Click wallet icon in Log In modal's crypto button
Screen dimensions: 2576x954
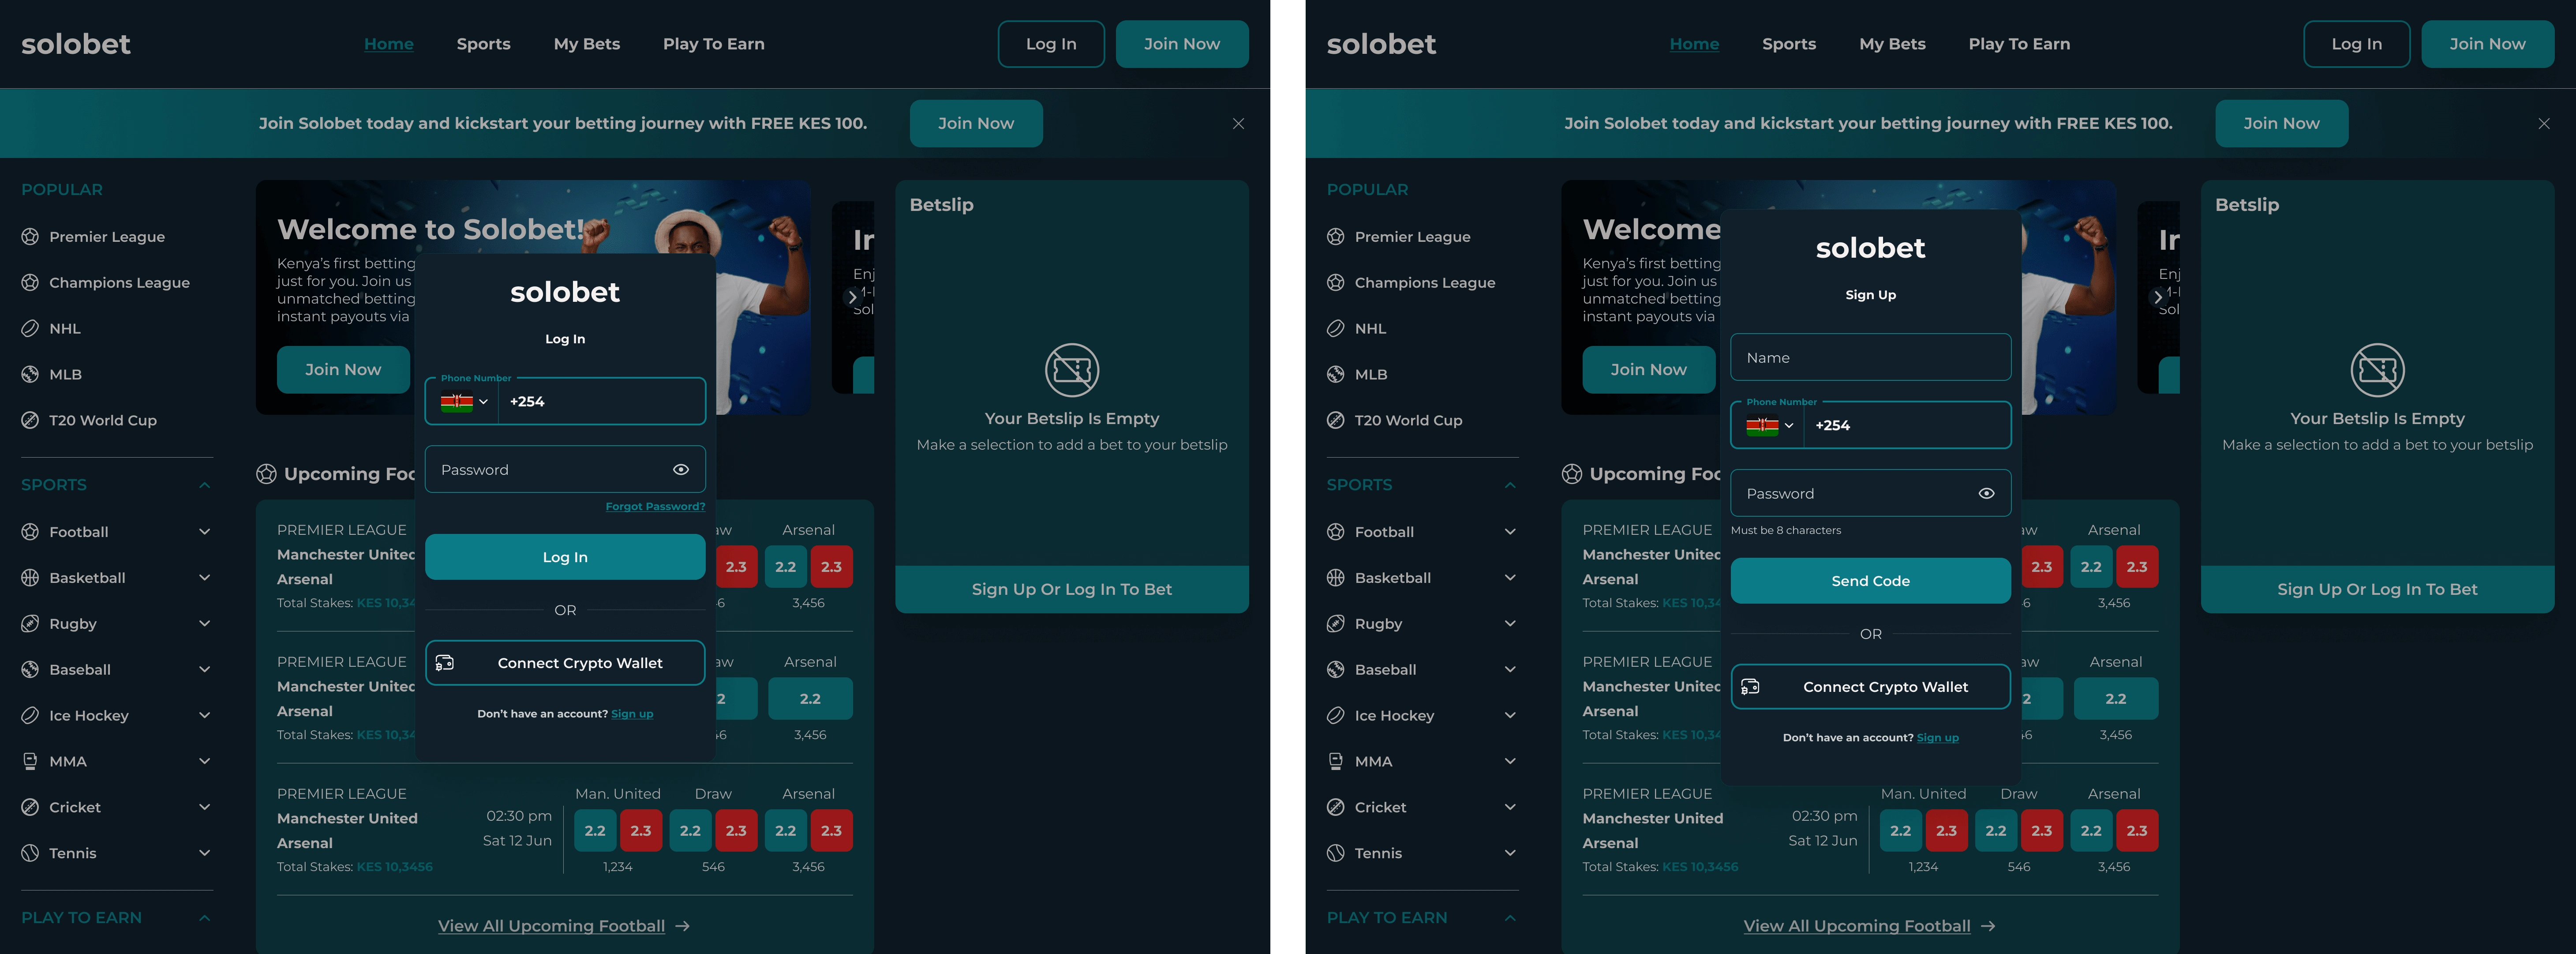tap(445, 663)
